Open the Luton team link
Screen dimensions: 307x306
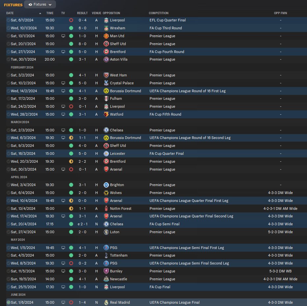click(x=115, y=232)
